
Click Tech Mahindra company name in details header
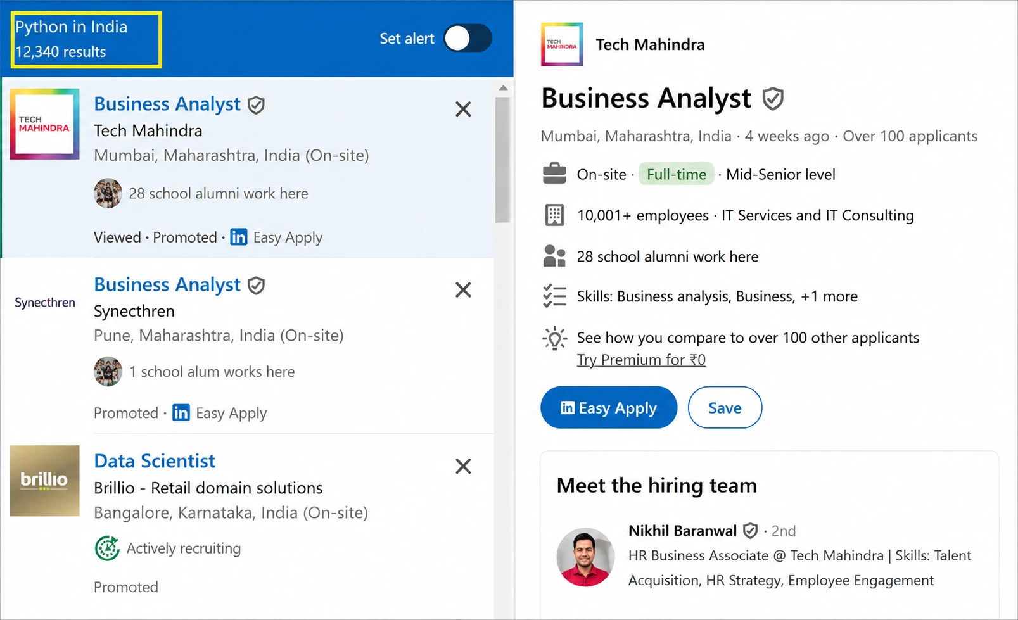(650, 44)
